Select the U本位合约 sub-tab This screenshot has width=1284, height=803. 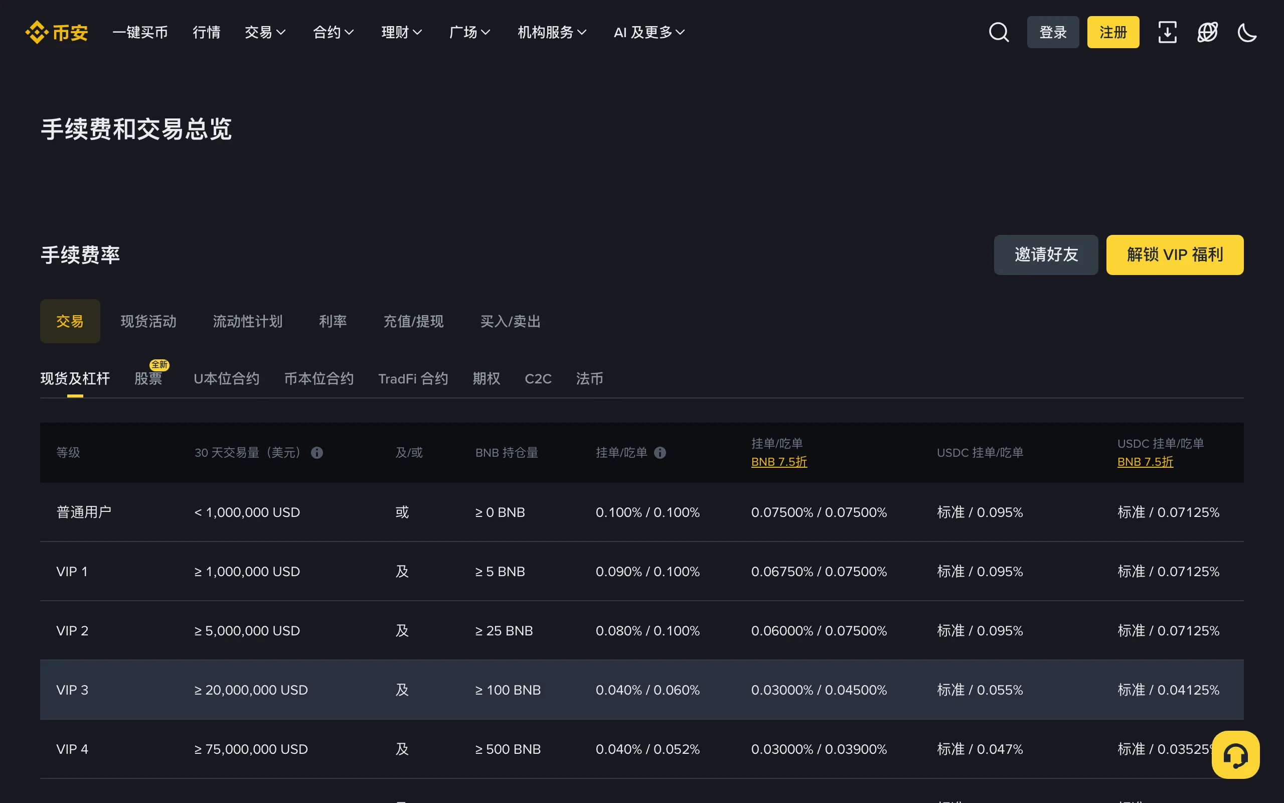tap(227, 378)
